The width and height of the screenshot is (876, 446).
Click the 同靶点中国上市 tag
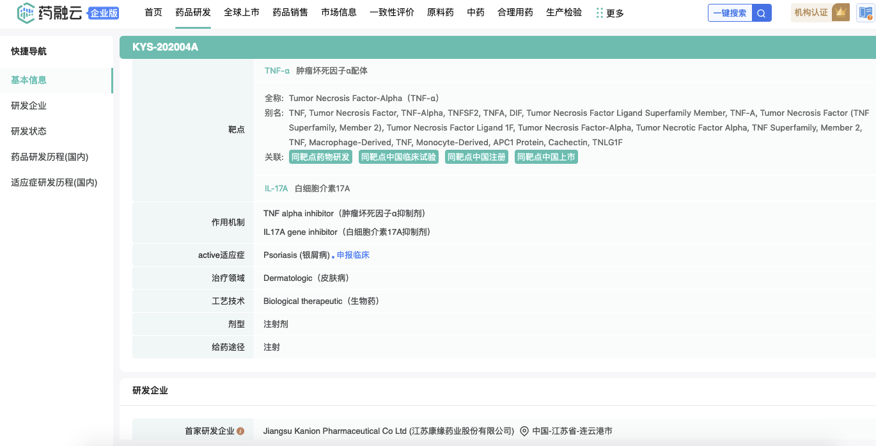coord(546,157)
